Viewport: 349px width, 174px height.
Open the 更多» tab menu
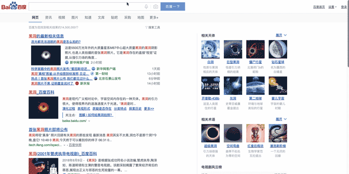tap(154, 18)
